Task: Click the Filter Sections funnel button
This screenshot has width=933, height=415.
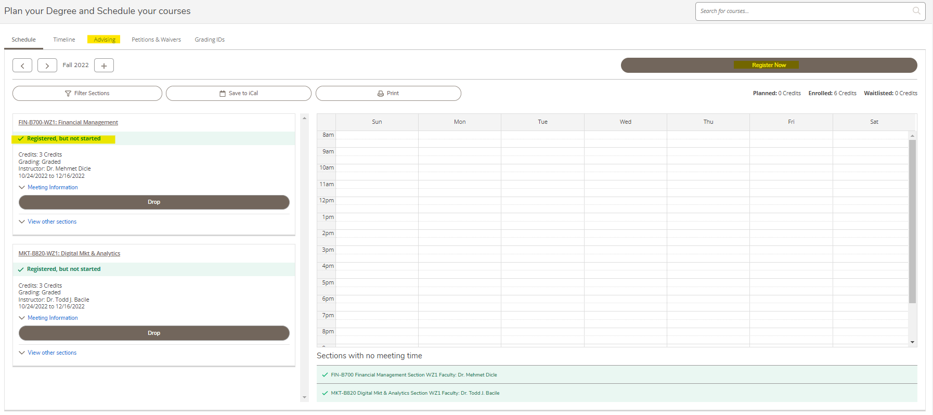Action: click(87, 94)
